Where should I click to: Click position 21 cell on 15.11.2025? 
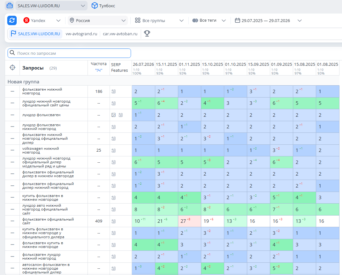[x=166, y=221]
